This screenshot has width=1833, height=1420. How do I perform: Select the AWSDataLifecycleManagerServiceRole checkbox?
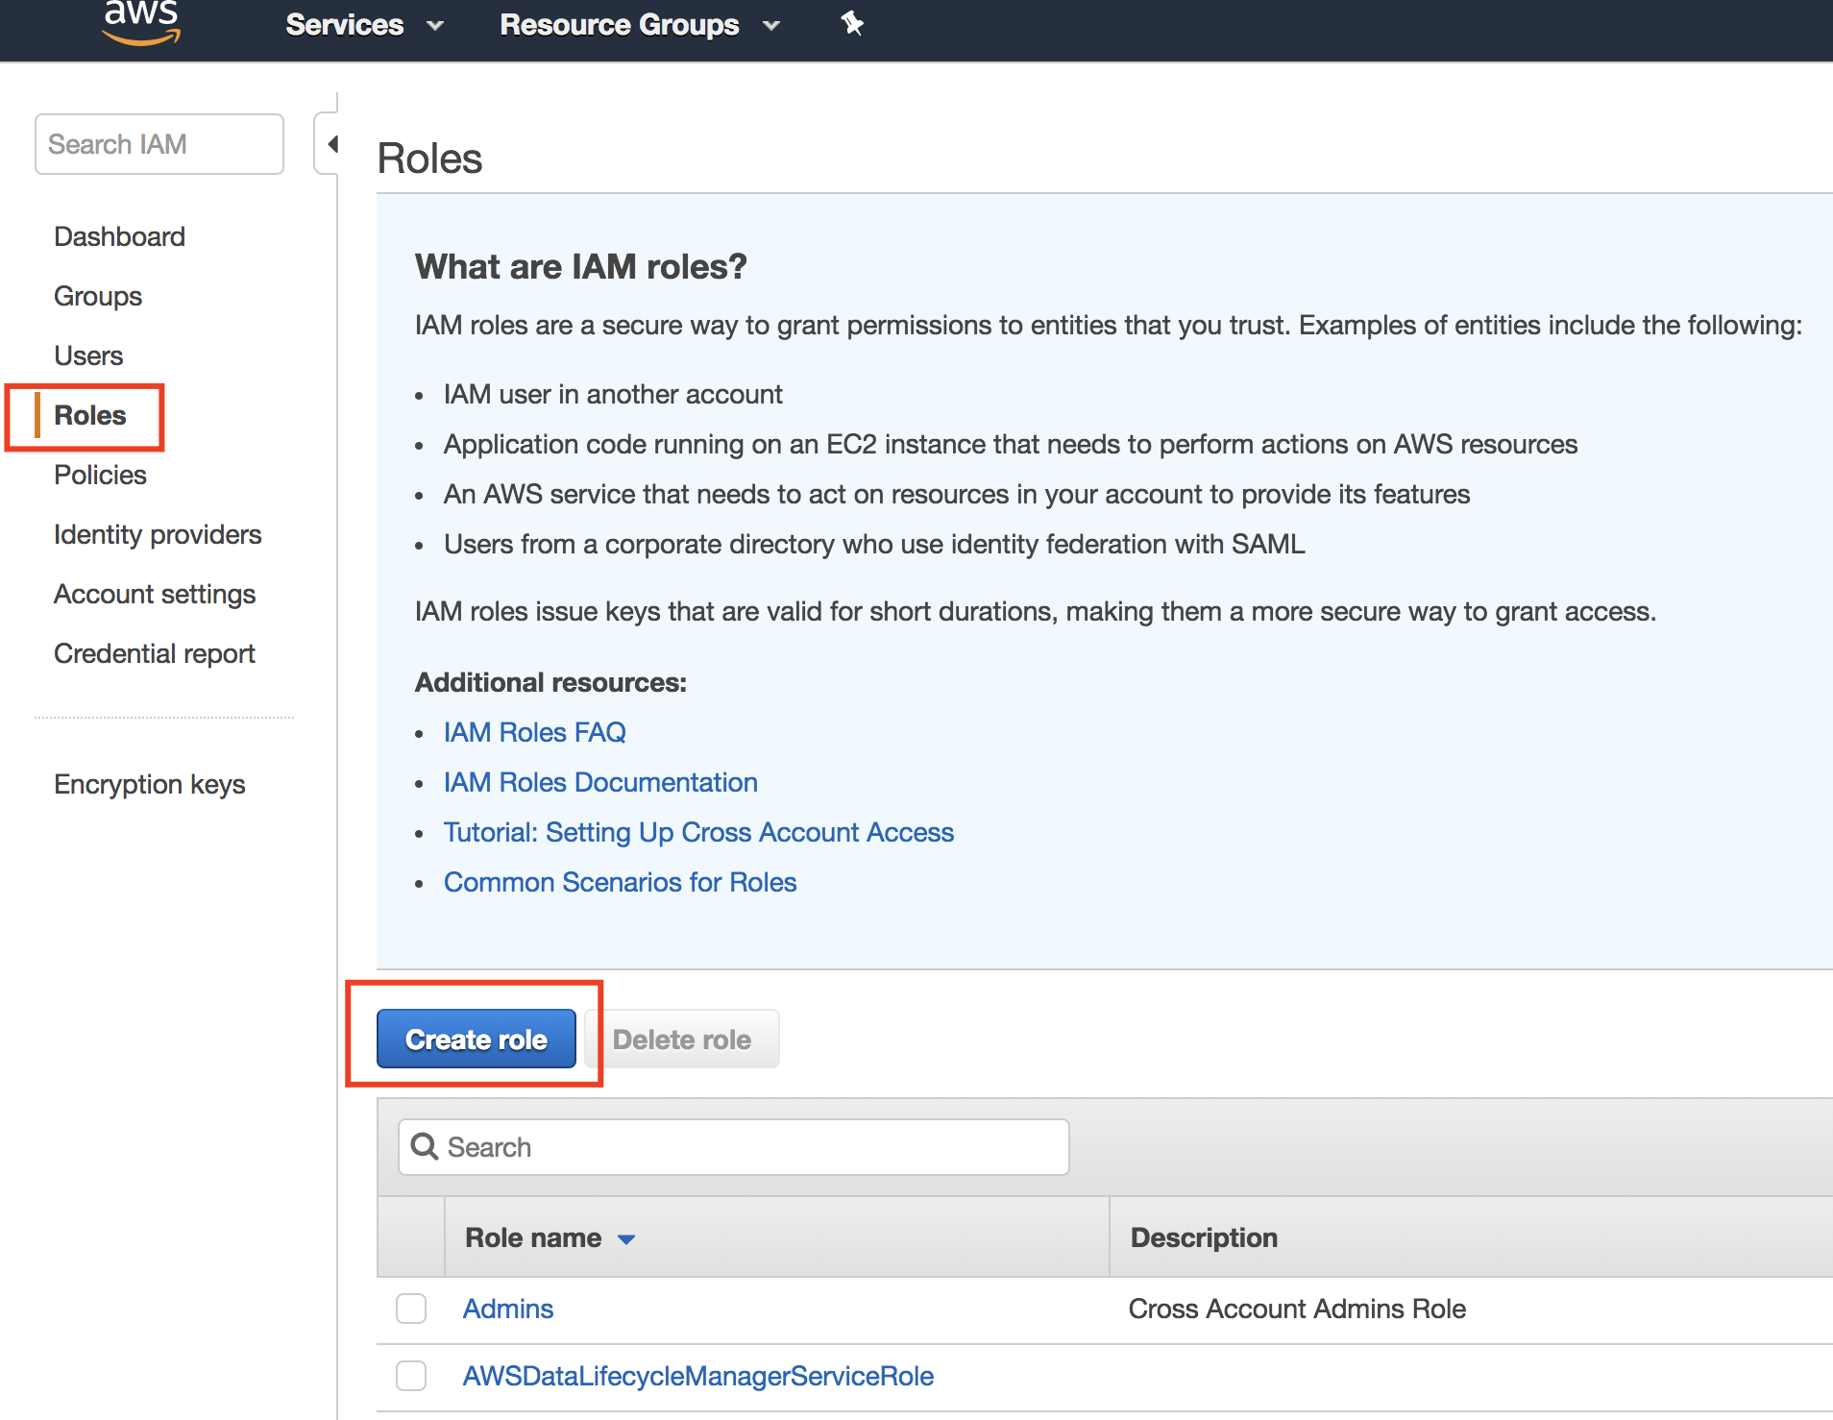tap(411, 1376)
